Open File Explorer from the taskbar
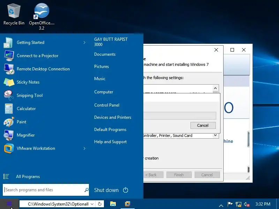 point(113,204)
